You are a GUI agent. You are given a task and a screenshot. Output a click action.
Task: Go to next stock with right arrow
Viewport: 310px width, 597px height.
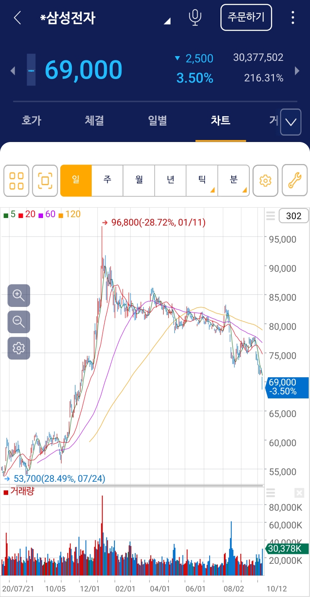(297, 70)
